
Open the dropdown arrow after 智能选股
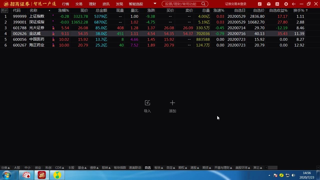(155, 4)
